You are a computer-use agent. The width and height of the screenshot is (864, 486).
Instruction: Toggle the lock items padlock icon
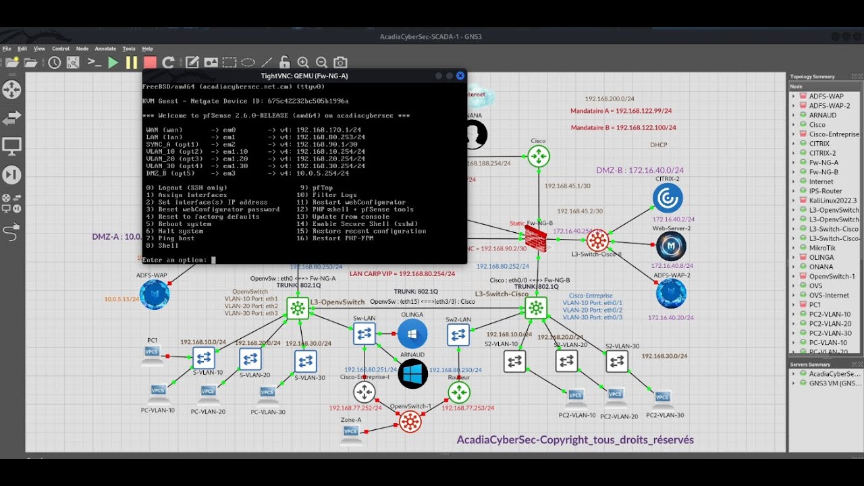point(285,63)
